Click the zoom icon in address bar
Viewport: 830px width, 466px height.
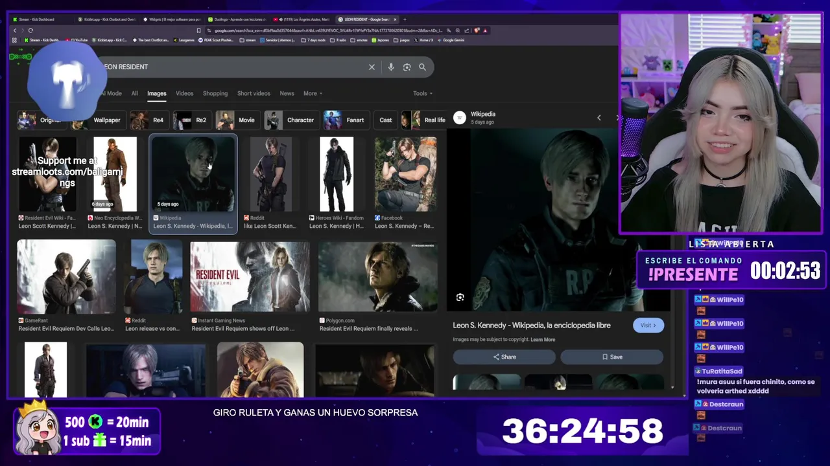458,30
